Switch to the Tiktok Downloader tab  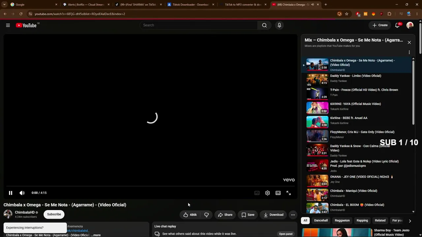coord(191,5)
